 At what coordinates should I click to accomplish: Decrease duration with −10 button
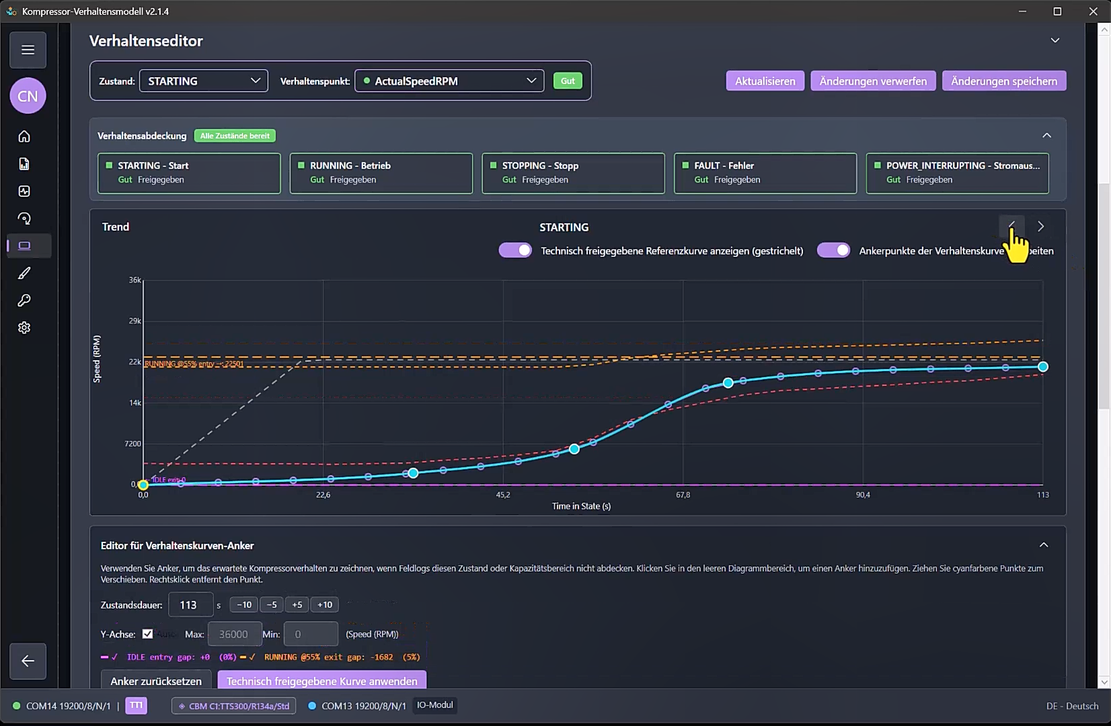[x=244, y=605]
